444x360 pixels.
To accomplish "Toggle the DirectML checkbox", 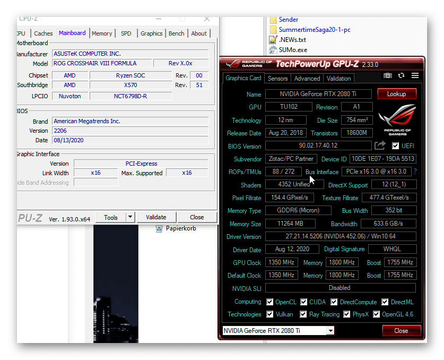I will (385, 302).
